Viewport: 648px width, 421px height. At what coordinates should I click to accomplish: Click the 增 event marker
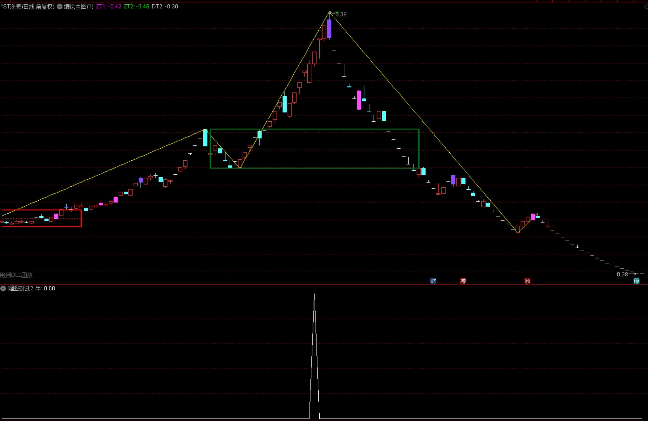pos(463,281)
